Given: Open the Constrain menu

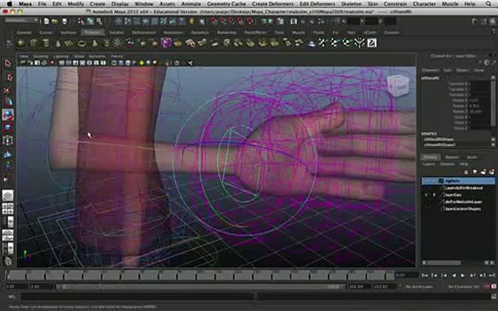Looking at the screenshot, I should point(395,4).
